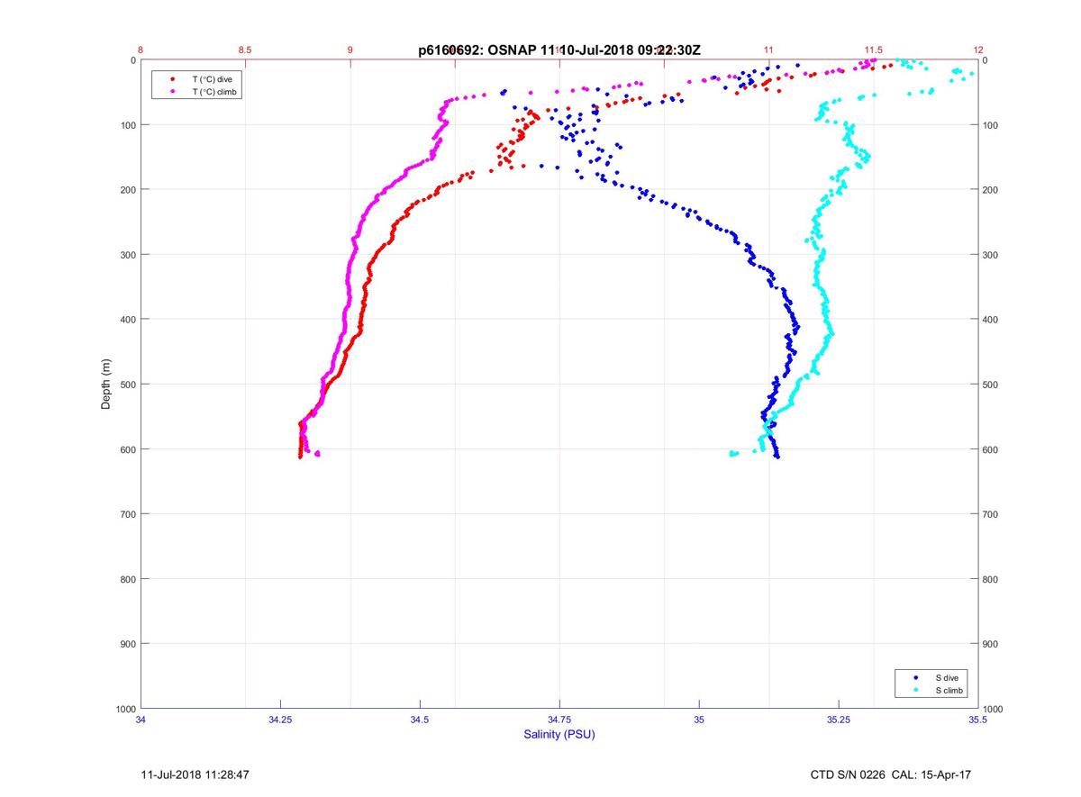Click the 1000 tick on left depth axis
The width and height of the screenshot is (1081, 797).
125,709
